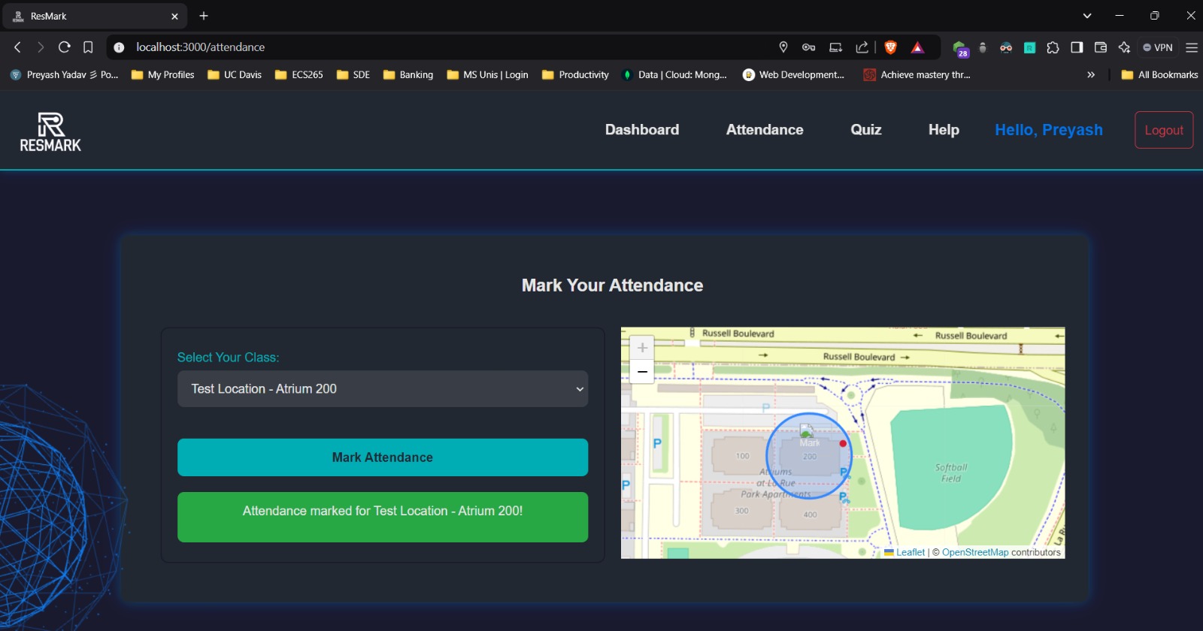The width and height of the screenshot is (1203, 631).
Task: Open the extensions puzzle icon
Action: pos(1053,47)
